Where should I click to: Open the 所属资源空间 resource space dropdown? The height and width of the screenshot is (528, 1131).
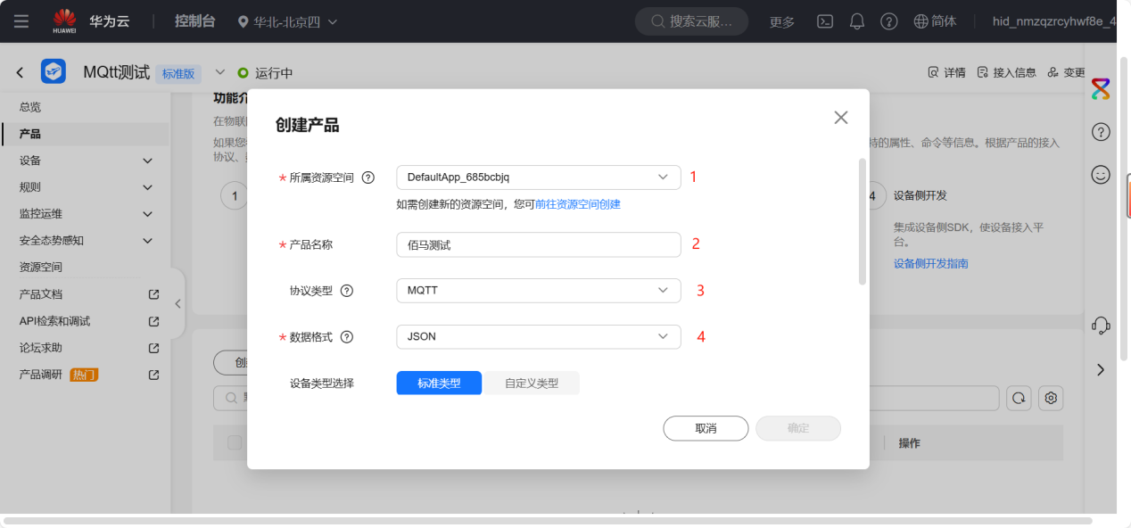538,177
